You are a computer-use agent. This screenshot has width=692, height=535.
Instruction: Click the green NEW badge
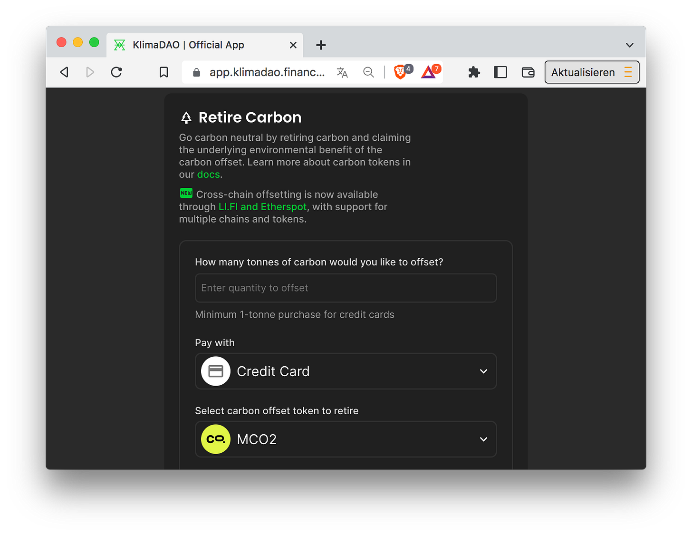[x=186, y=193]
